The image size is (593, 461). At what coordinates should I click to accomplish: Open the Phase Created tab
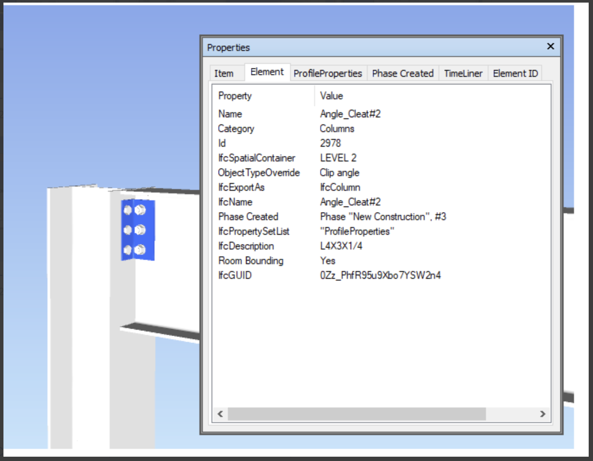point(403,73)
